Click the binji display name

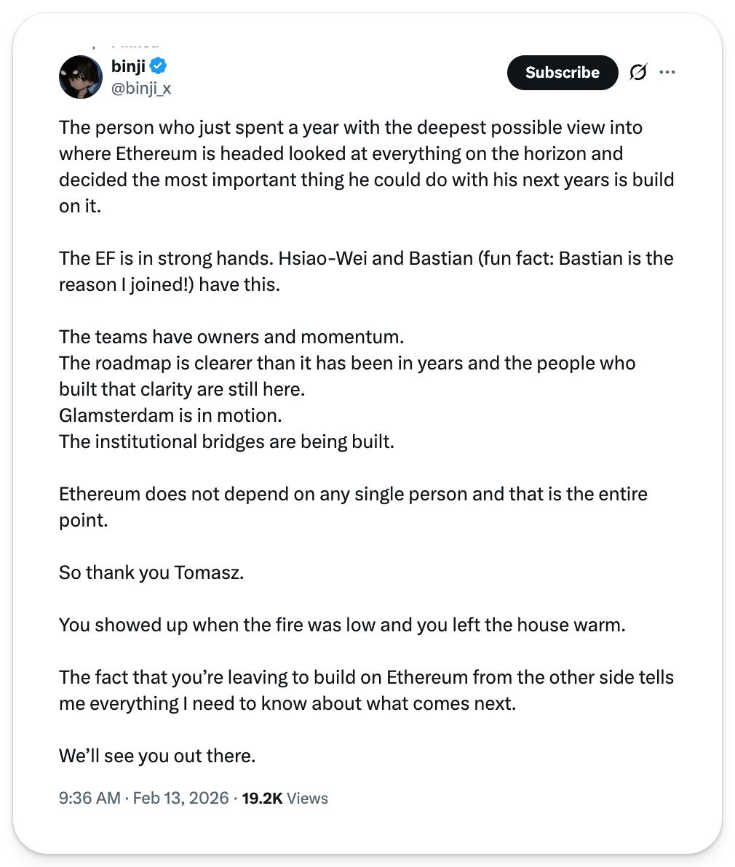point(128,66)
